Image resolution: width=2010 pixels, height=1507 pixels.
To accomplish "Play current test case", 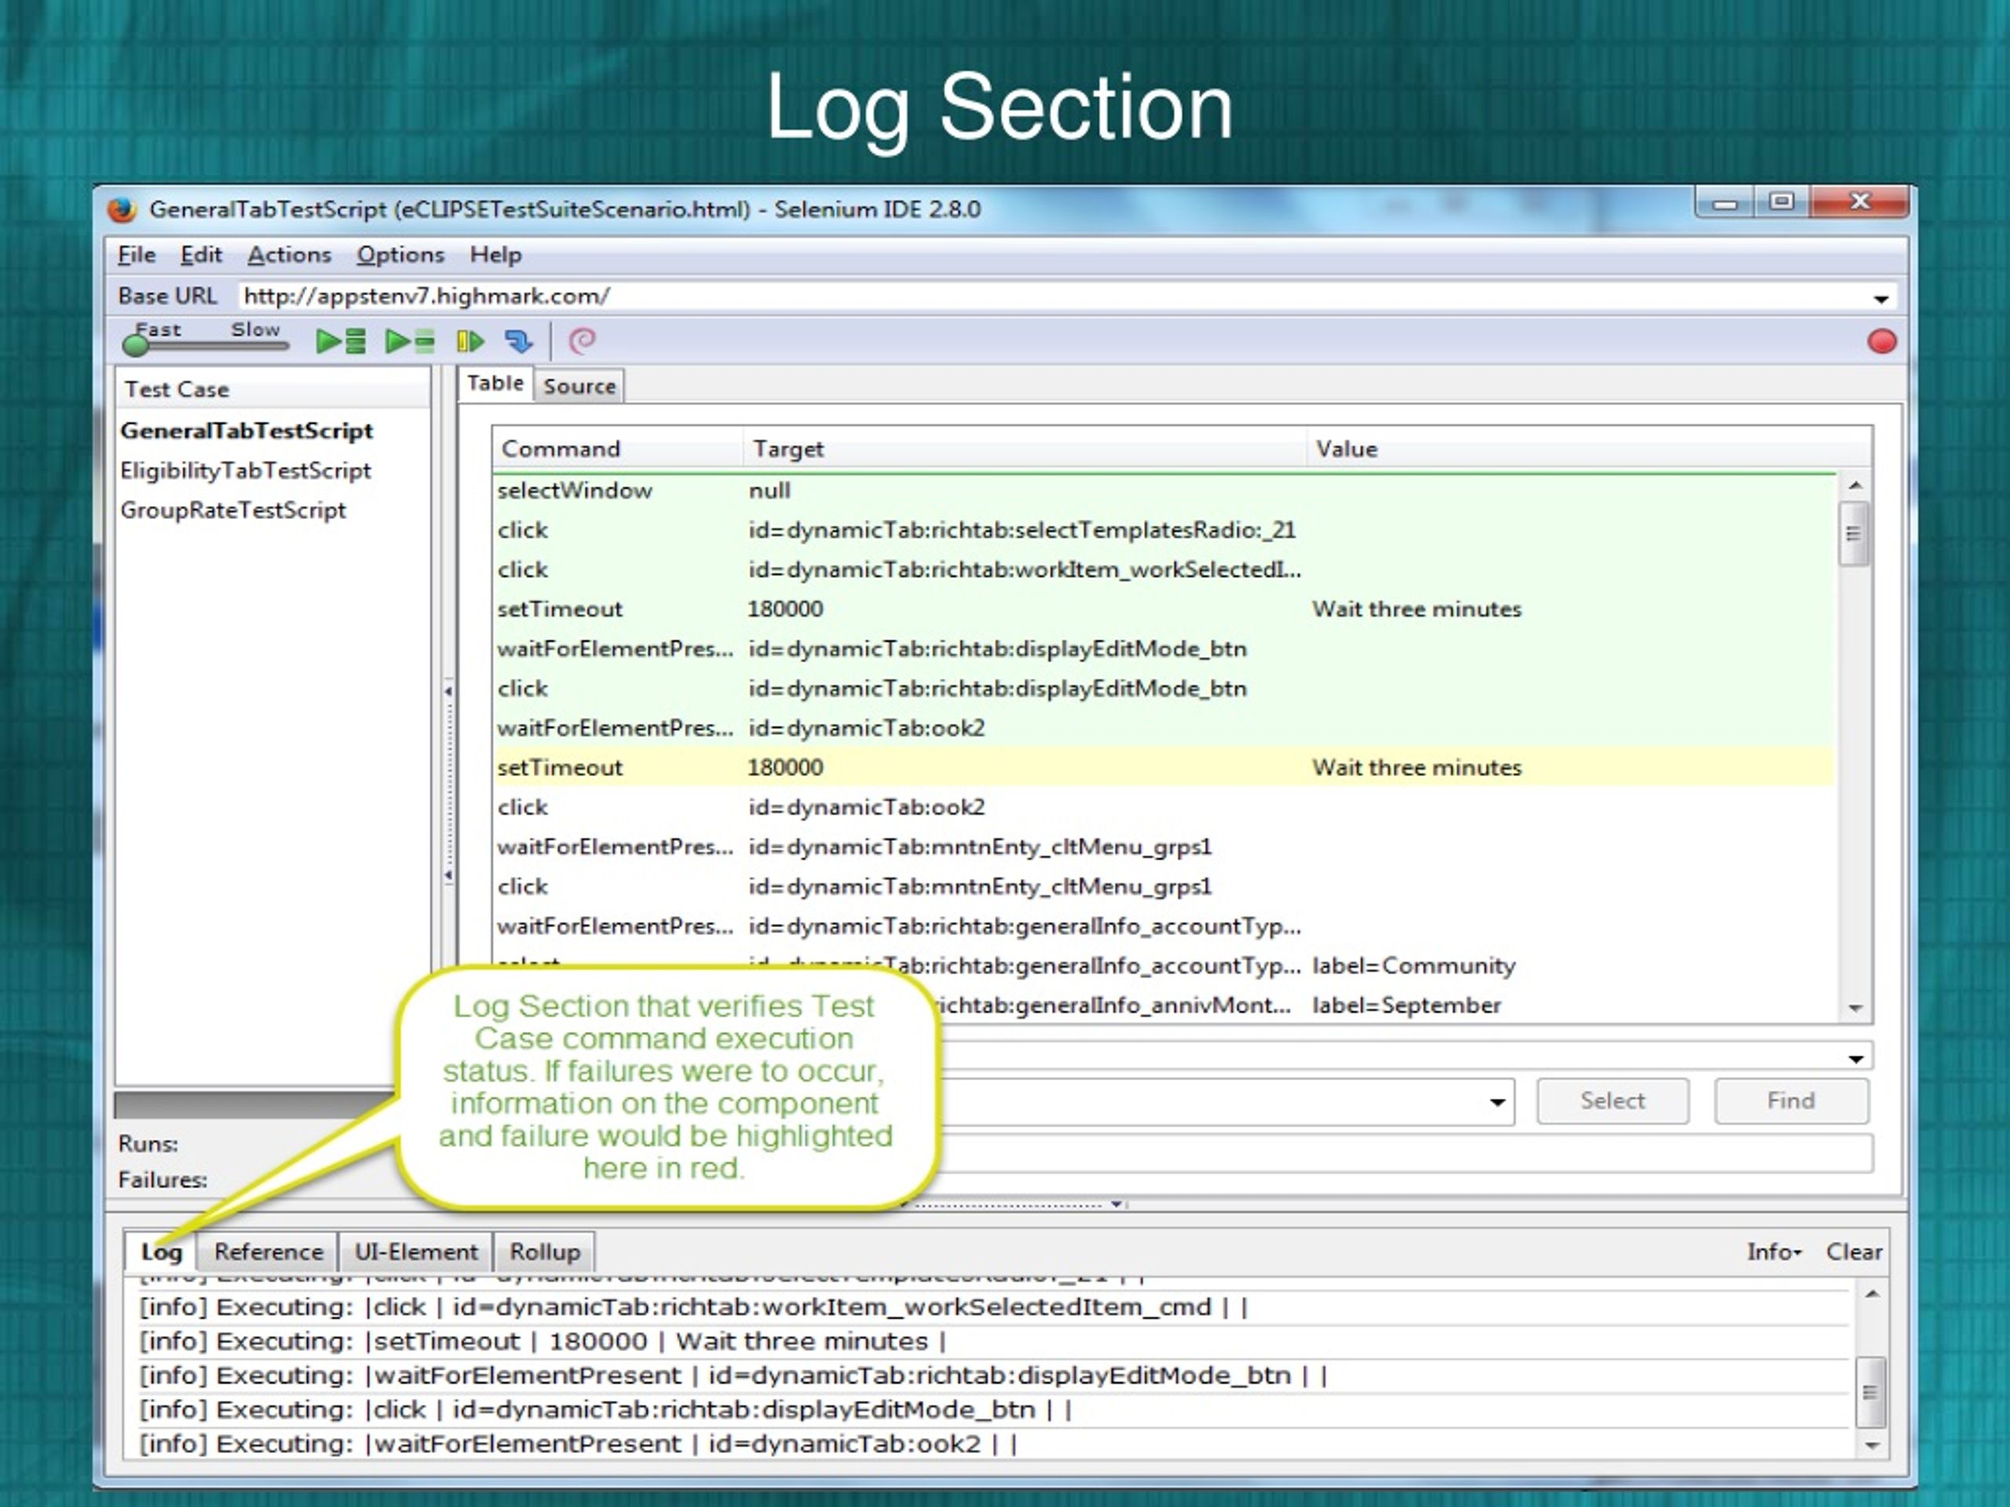I will pos(410,341).
